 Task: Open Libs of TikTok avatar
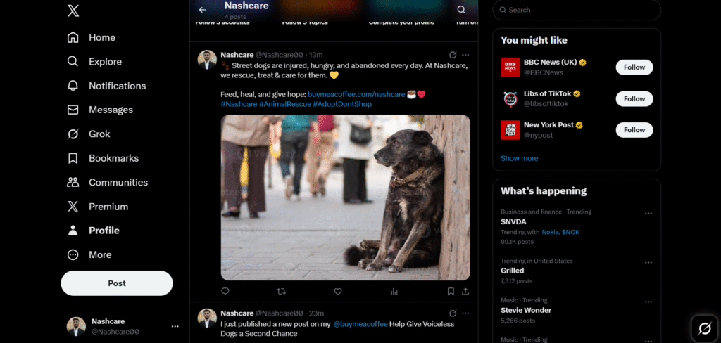(x=510, y=98)
